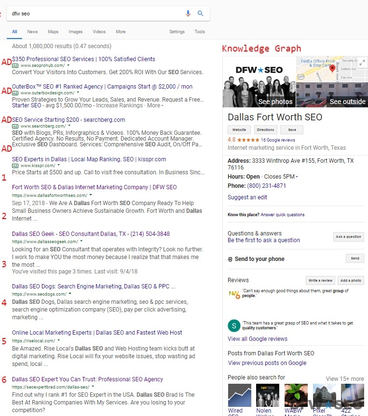Click Be the first to ask a question
The width and height of the screenshot is (368, 416).
pos(263,240)
